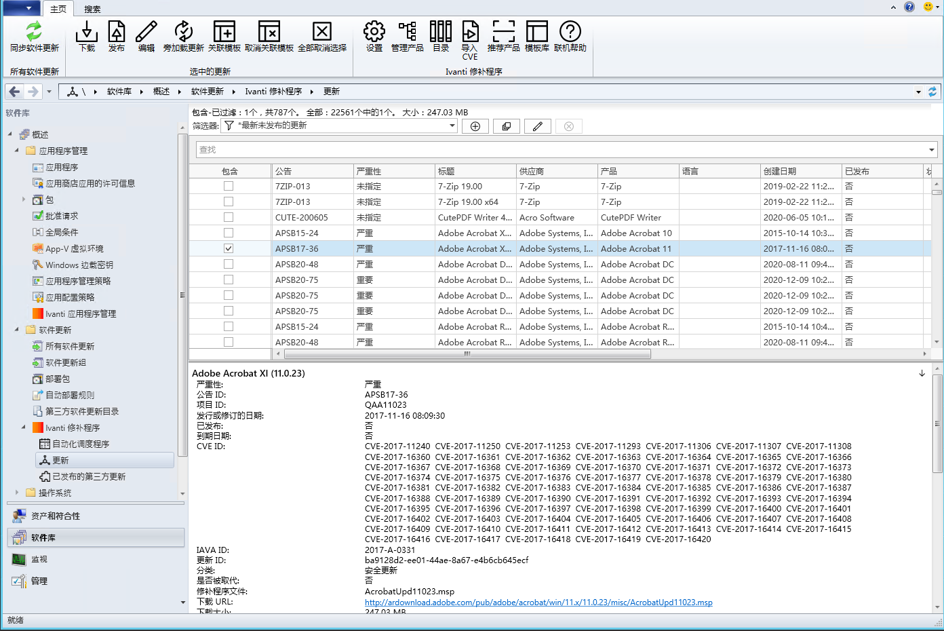Expand the 包 tree node
The width and height of the screenshot is (944, 631).
click(x=24, y=199)
